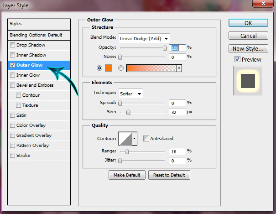Image resolution: width=276 pixels, height=214 pixels.
Task: Click the orange gradient preview bar
Action: point(151,68)
